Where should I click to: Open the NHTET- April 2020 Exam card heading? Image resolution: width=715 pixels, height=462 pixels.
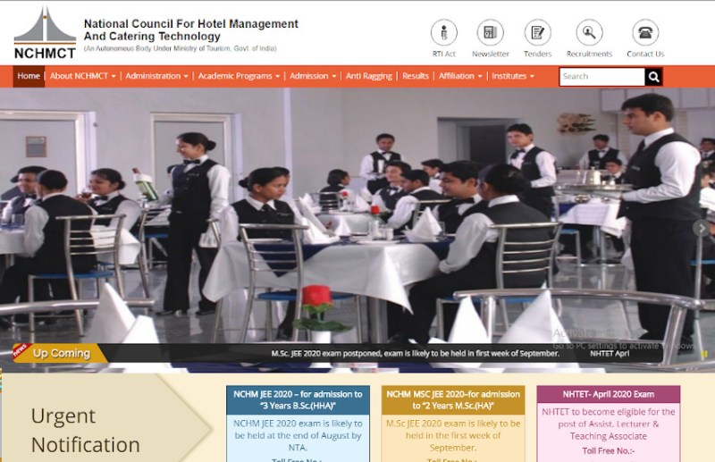pyautogui.click(x=609, y=394)
